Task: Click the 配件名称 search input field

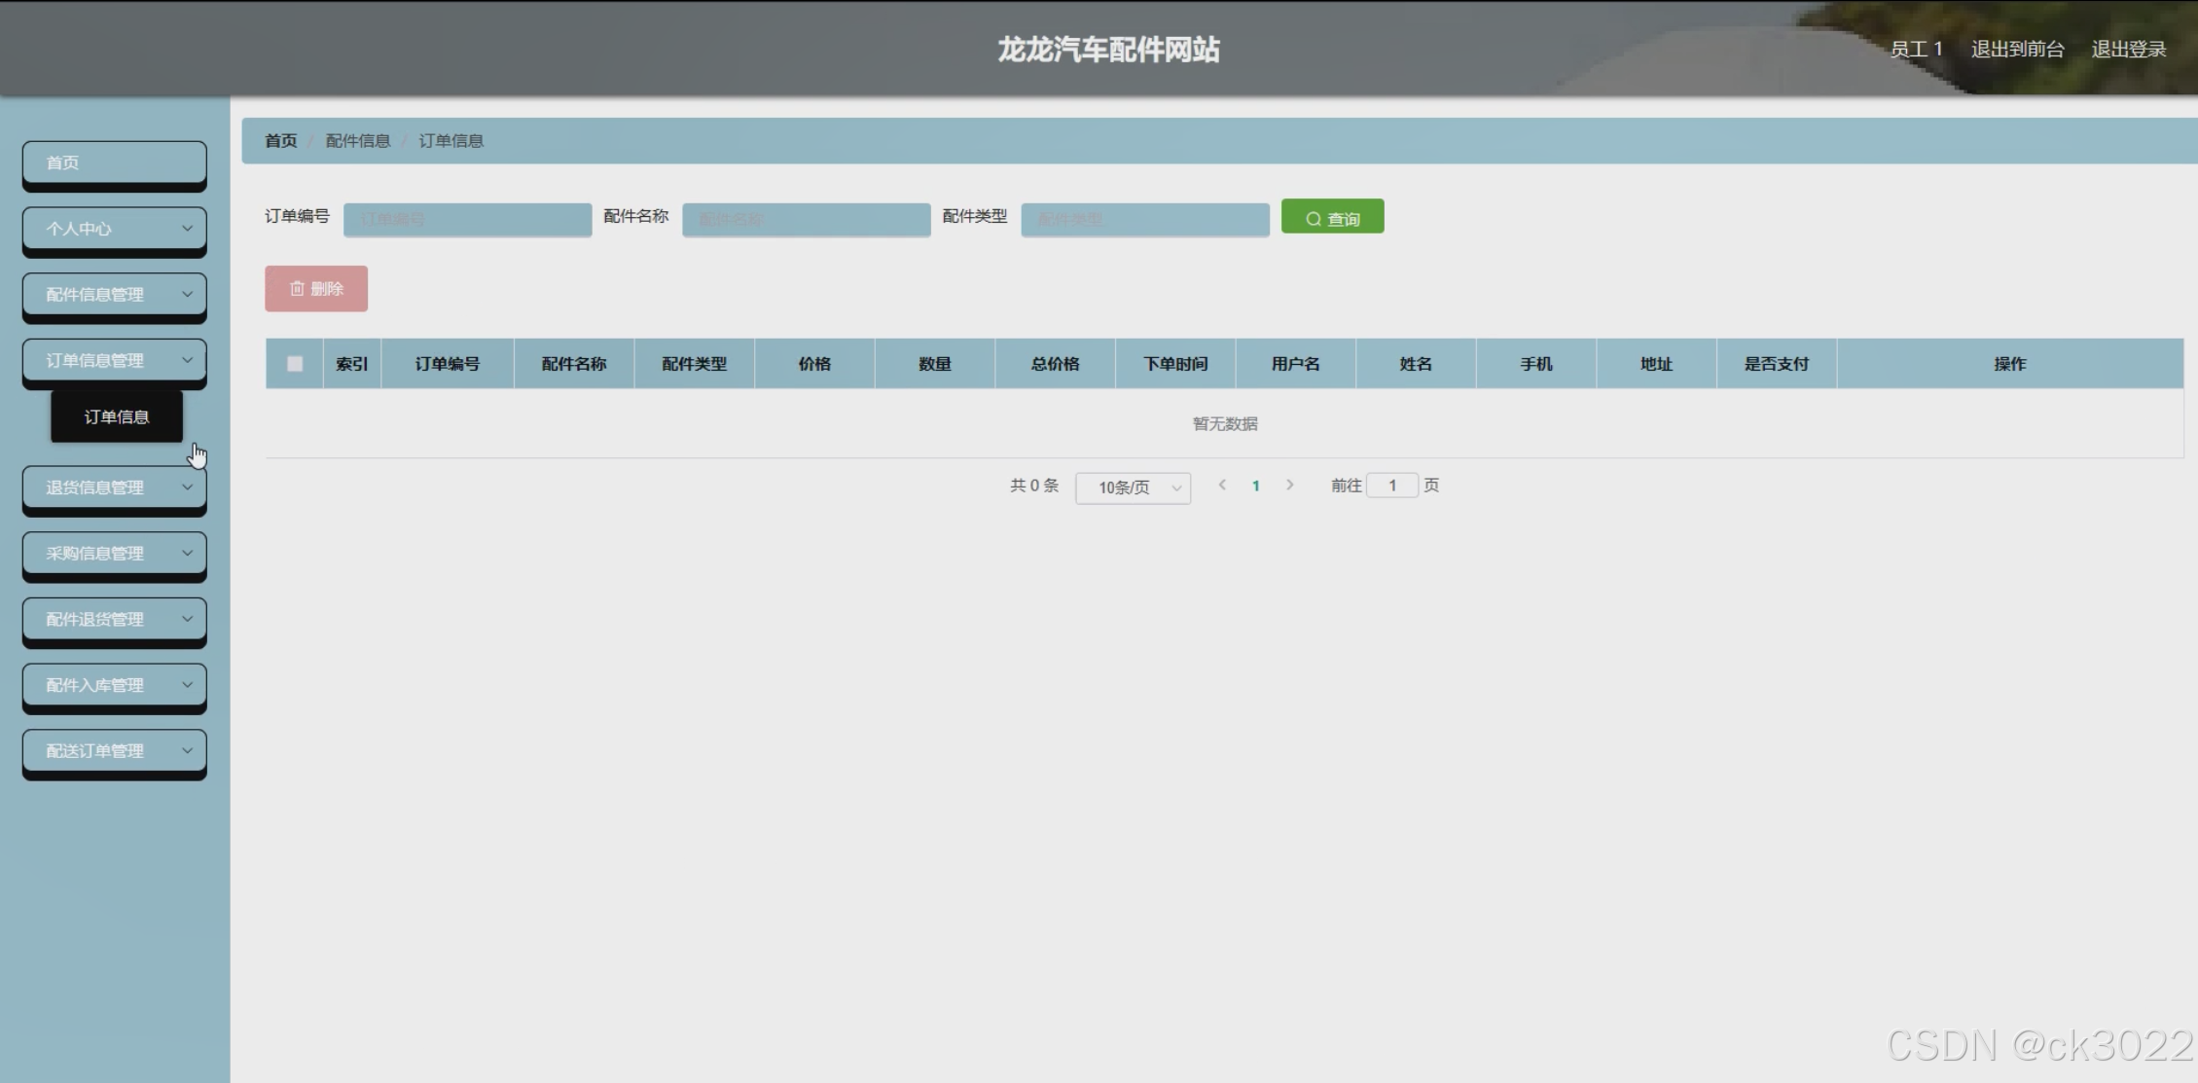Action: (x=806, y=219)
